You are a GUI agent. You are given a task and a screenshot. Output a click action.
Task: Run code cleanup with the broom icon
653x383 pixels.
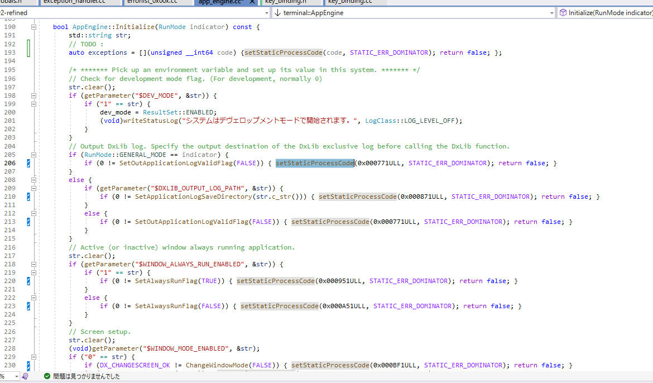25,376
